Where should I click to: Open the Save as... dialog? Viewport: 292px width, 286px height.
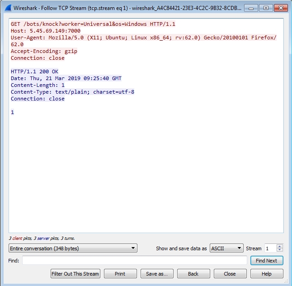[x=157, y=274]
